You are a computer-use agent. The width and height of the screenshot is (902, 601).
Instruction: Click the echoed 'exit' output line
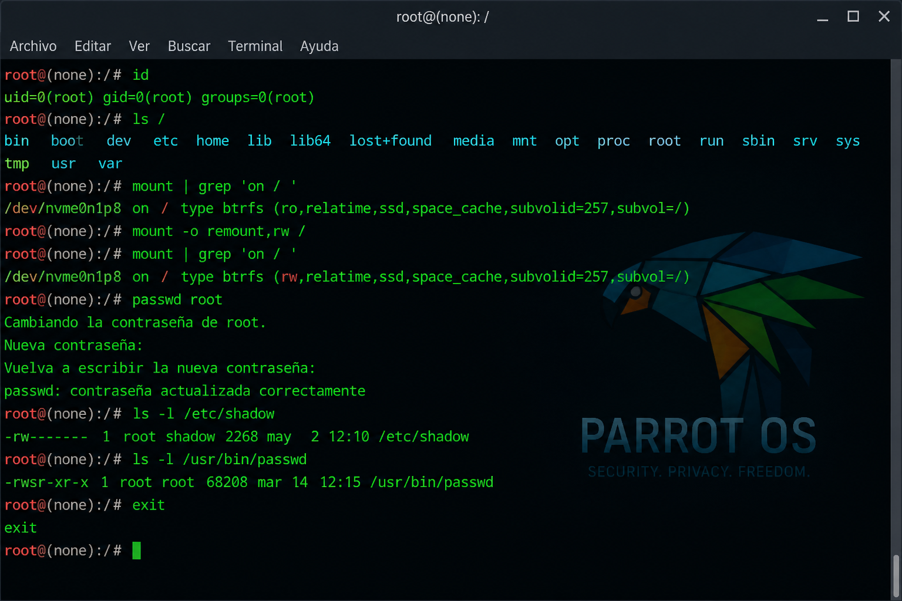[x=21, y=528]
